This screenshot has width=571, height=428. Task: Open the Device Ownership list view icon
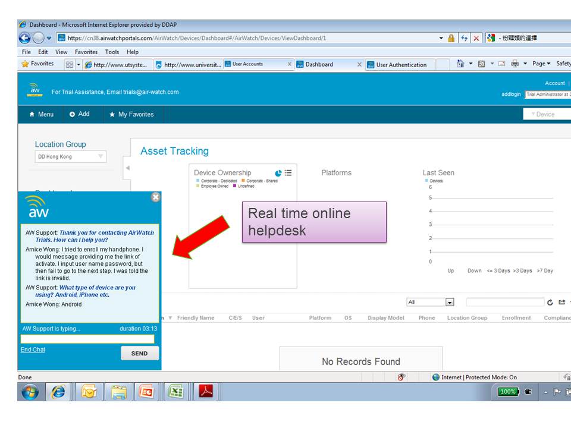[288, 172]
